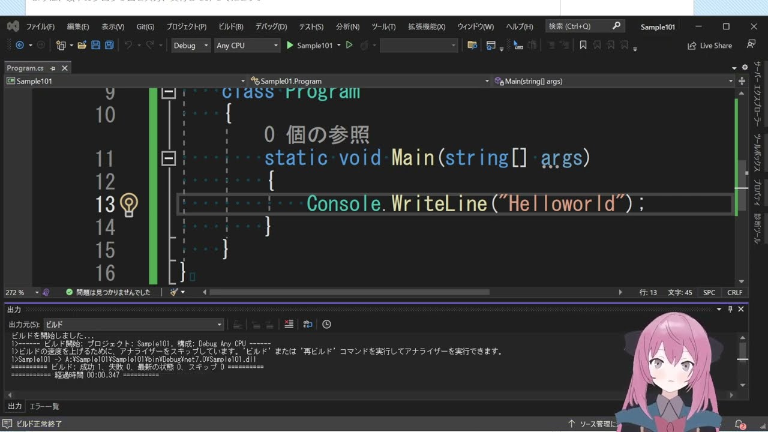Toggle auto-hide pin of the output panel
Image resolution: width=768 pixels, height=432 pixels.
click(730, 309)
